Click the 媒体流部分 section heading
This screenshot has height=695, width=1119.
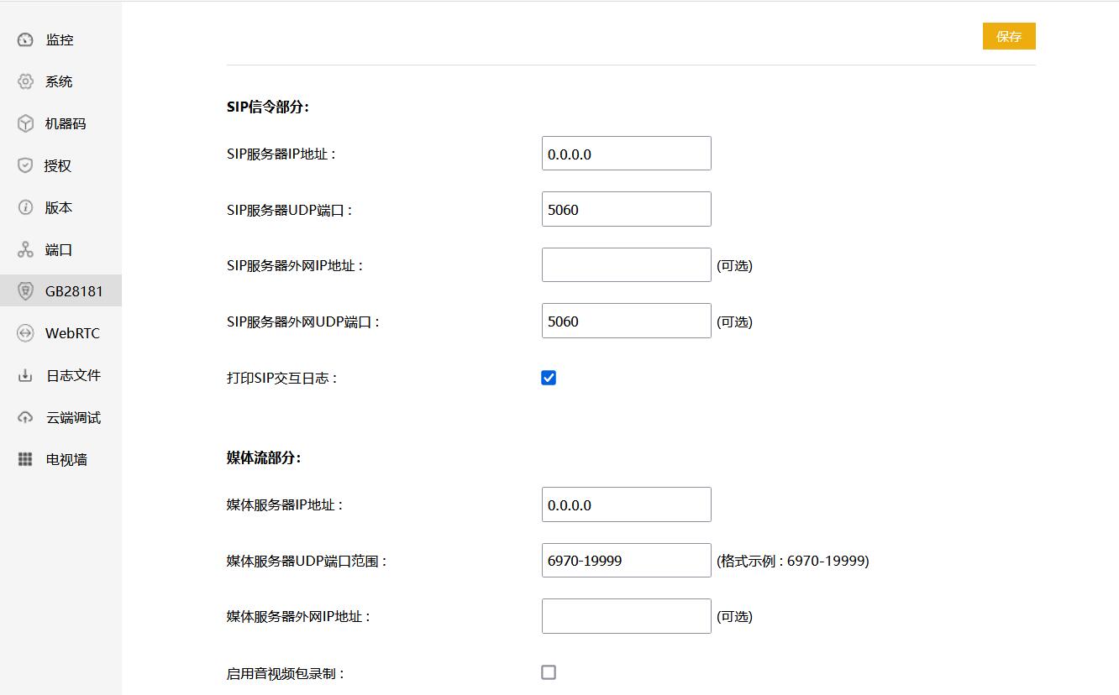pos(264,457)
